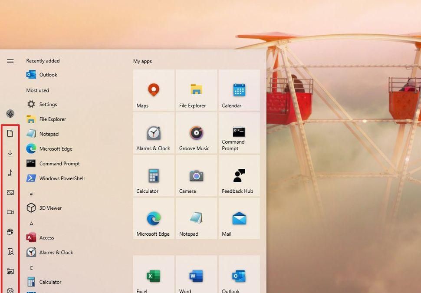
Task: Click the 'A' section letter header
Action: coord(32,223)
